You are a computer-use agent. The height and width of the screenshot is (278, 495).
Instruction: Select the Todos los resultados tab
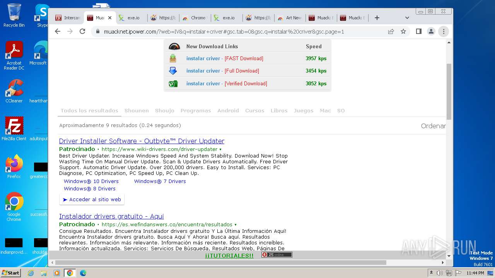pos(89,110)
